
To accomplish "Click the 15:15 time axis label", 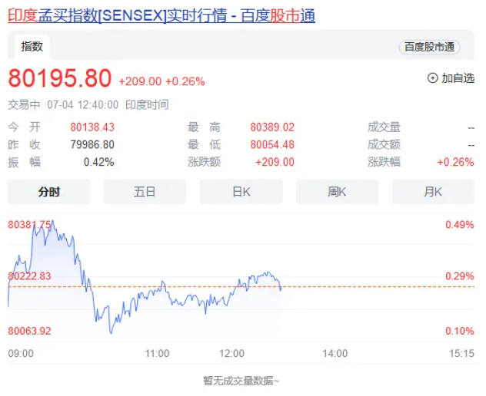I will pyautogui.click(x=461, y=353).
